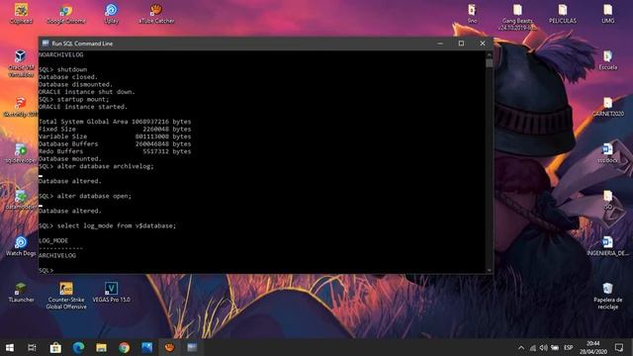
Task: Open the Escuela desktop folder
Action: click(x=608, y=60)
